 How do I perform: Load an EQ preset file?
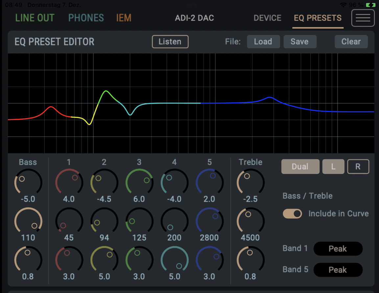(263, 42)
